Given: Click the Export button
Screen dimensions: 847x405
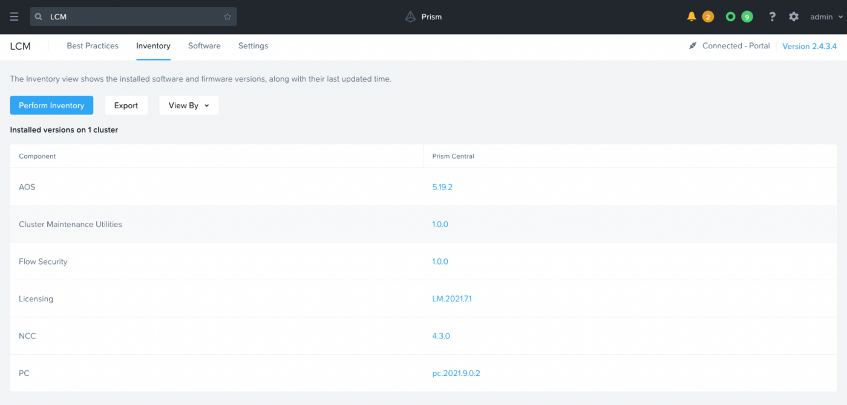Looking at the screenshot, I should (x=126, y=105).
